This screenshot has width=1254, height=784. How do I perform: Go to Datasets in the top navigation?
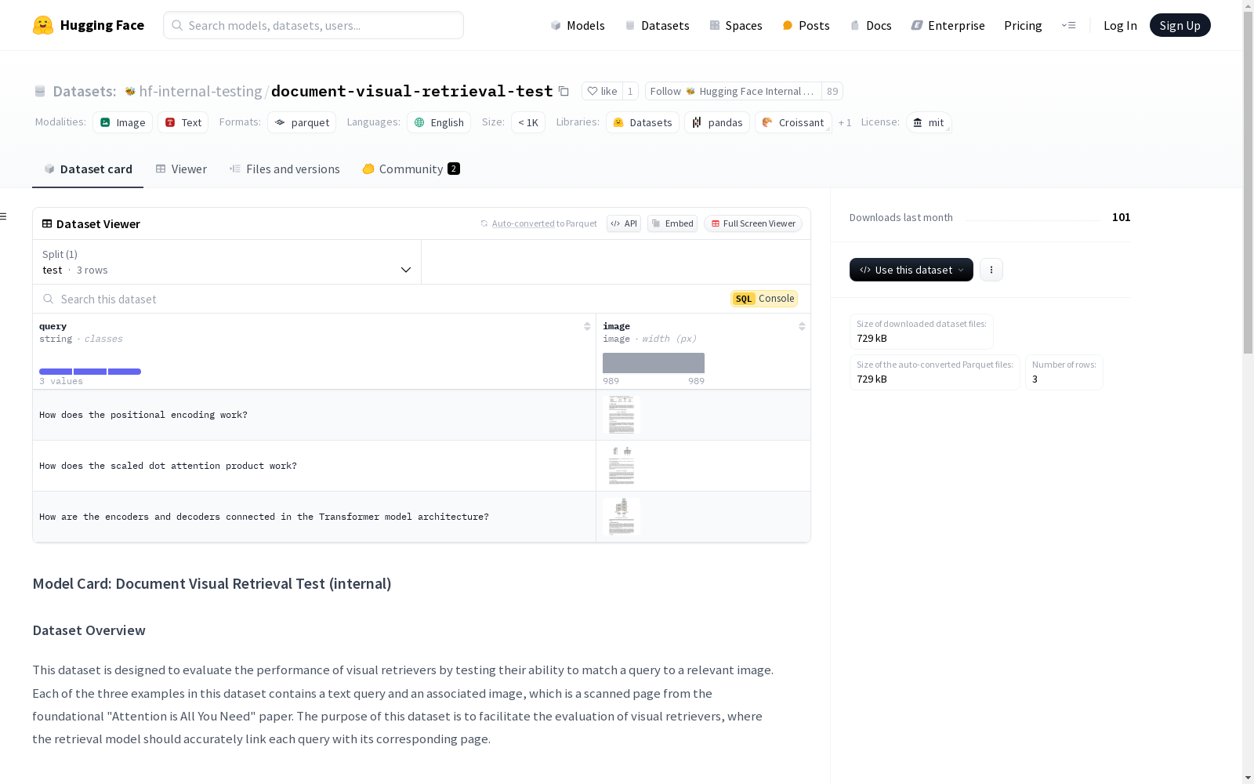(x=657, y=25)
